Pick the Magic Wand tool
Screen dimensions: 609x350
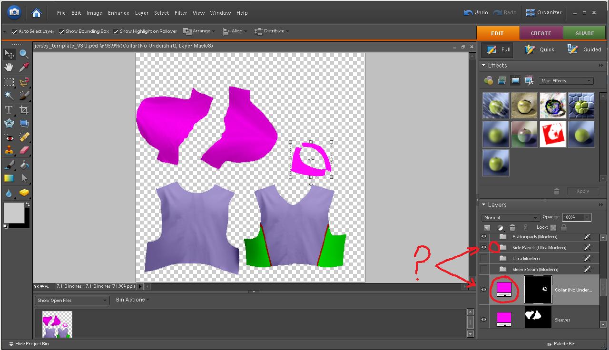pos(9,95)
